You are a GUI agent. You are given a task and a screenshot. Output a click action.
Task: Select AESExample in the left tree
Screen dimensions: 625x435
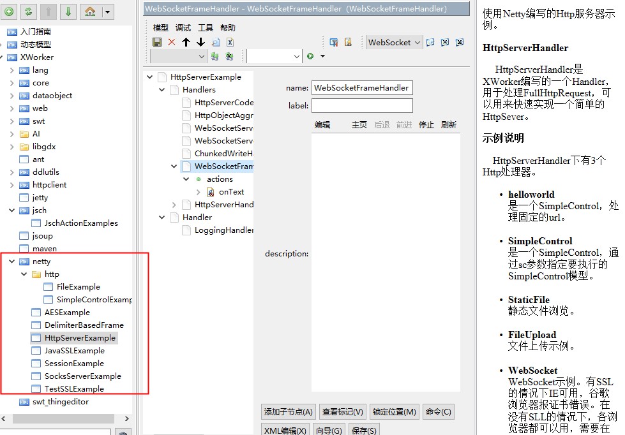67,313
